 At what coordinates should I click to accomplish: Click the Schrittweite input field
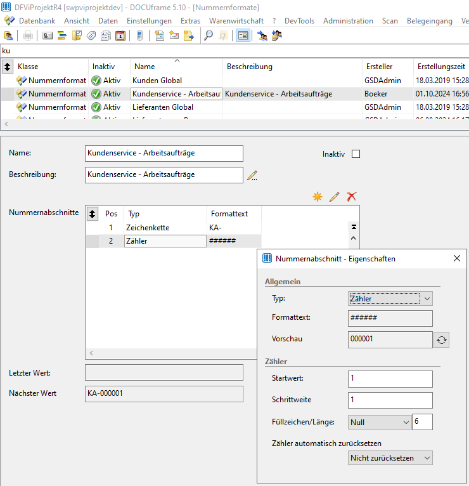coord(390,400)
